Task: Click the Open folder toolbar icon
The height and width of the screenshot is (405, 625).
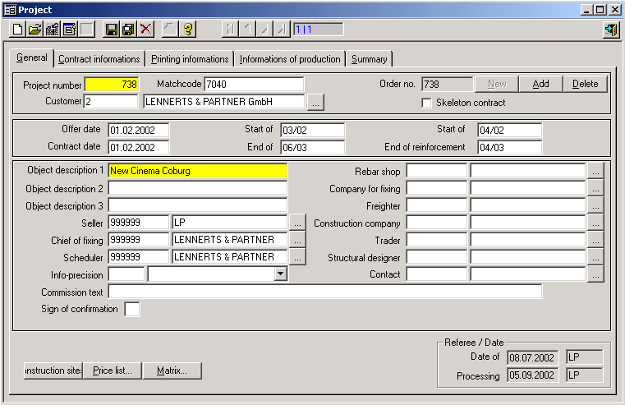Action: (34, 30)
